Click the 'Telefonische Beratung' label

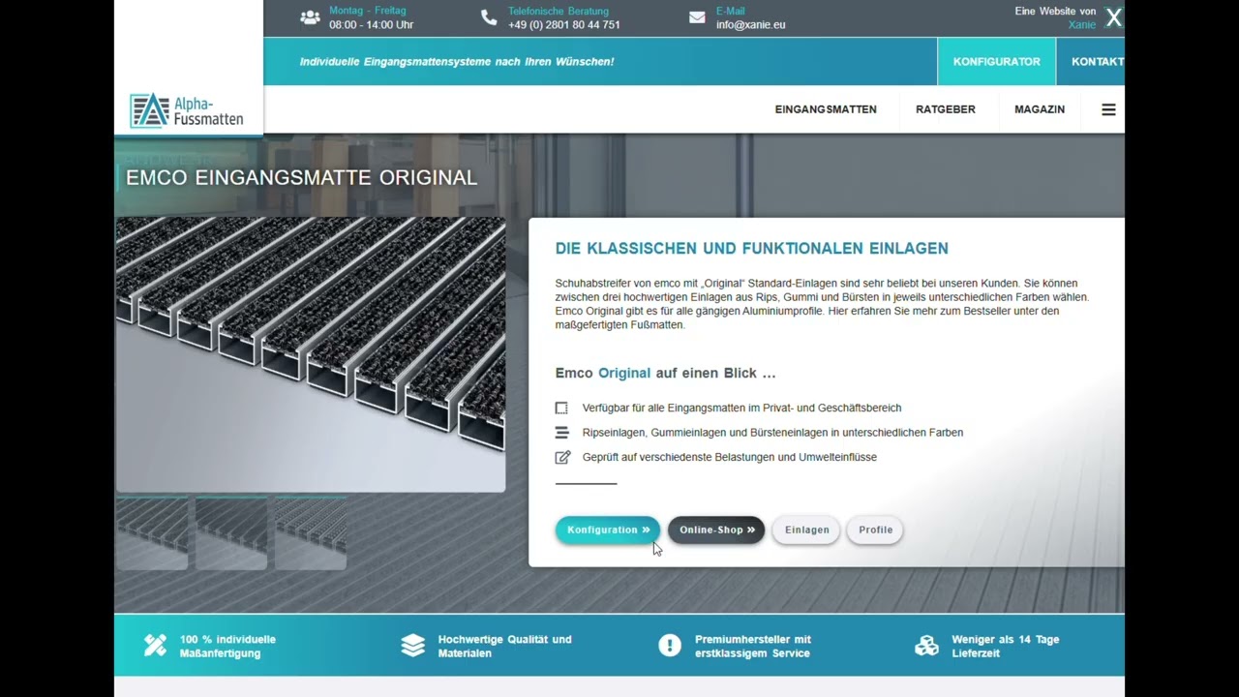[559, 12]
